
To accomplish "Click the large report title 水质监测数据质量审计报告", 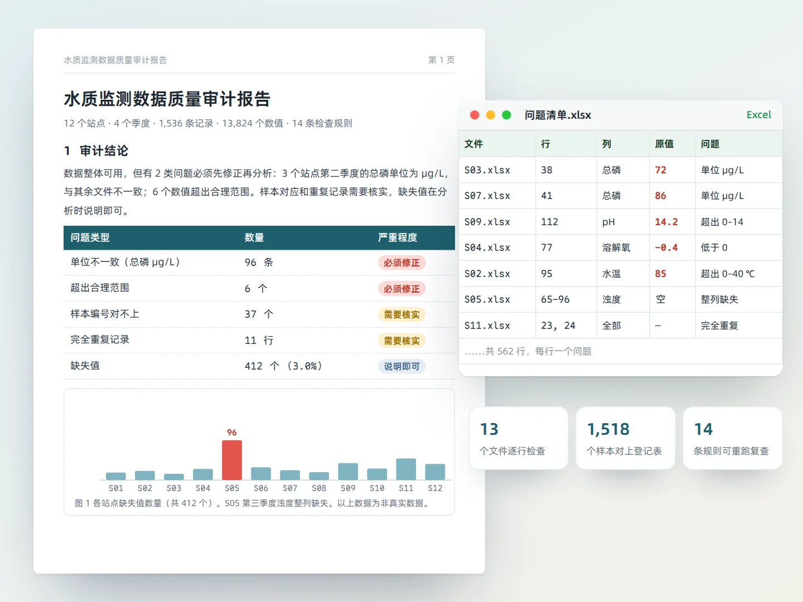I will 167,99.
